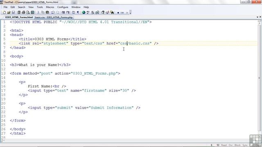Print the document with printer icon

[x=23, y=13]
